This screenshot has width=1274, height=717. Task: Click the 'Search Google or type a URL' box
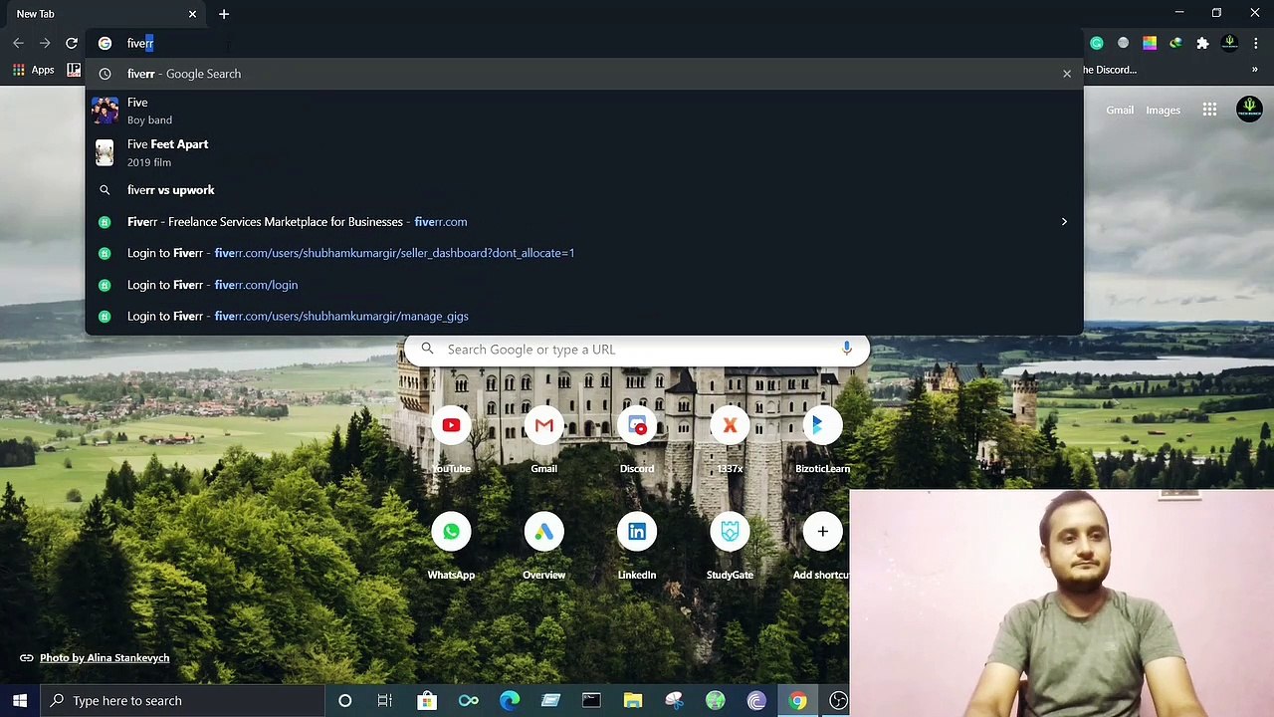click(637, 350)
